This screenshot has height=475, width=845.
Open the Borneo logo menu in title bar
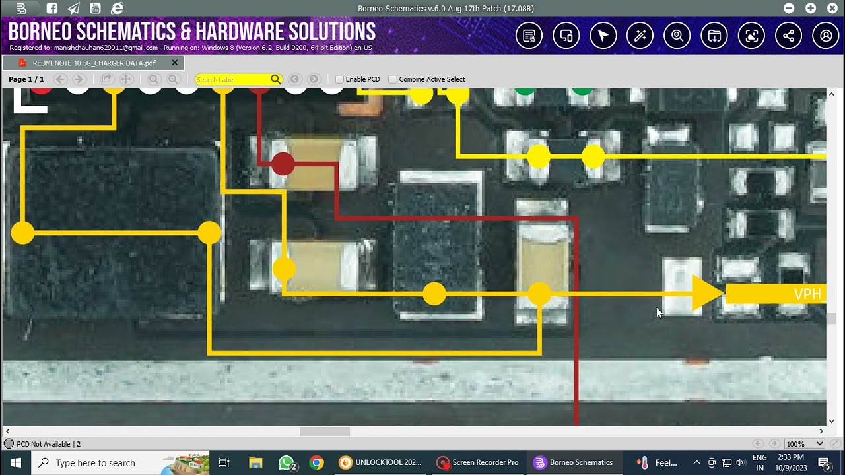click(x=21, y=9)
